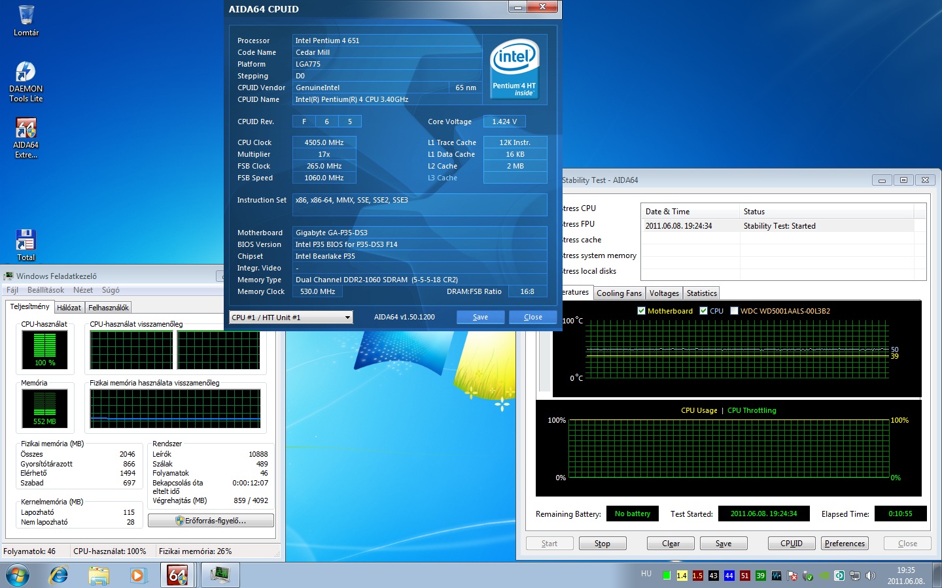Click the Show Desktop strip beside the clock
The width and height of the screenshot is (942, 588).
click(x=937, y=576)
